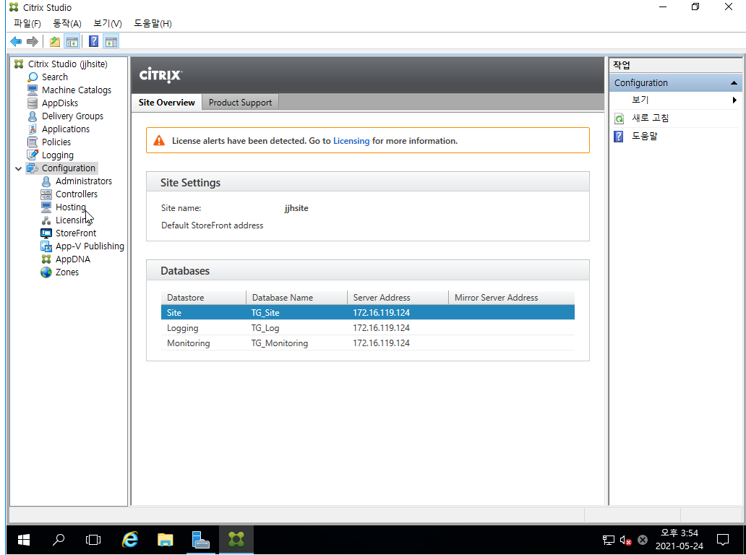Click the Back arrow toolbar icon

tap(16, 42)
